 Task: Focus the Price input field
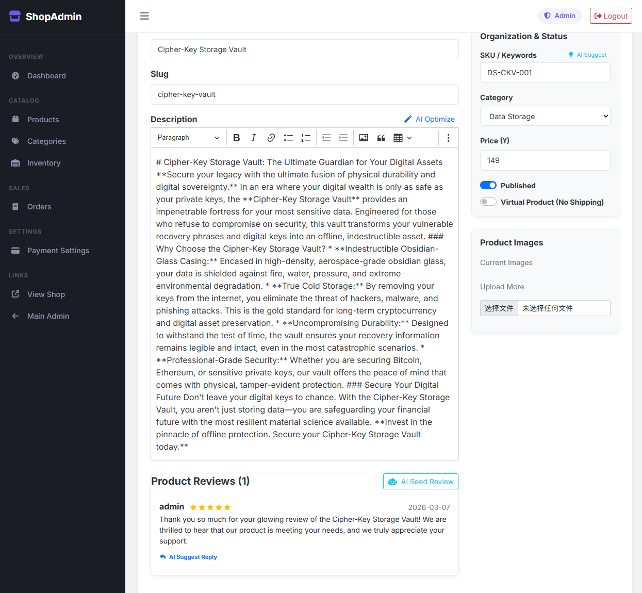point(545,160)
